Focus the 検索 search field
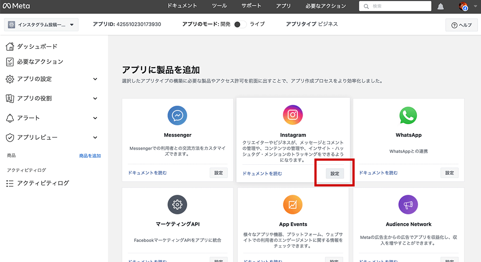481x262 pixels. pyautogui.click(x=395, y=6)
